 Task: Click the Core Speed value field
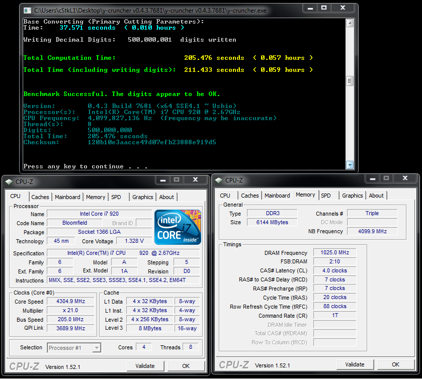(71, 302)
